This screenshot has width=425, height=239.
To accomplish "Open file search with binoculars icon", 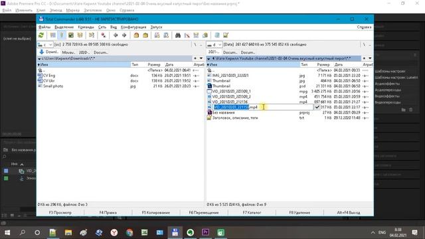I will [178, 35].
